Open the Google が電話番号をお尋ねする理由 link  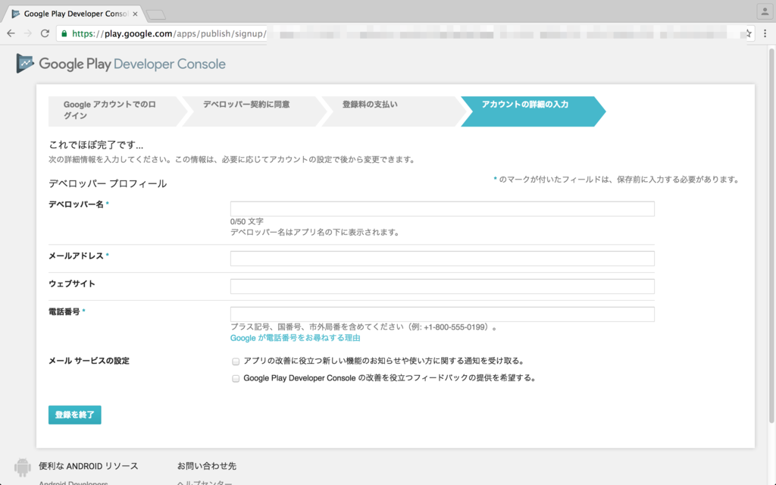point(295,338)
